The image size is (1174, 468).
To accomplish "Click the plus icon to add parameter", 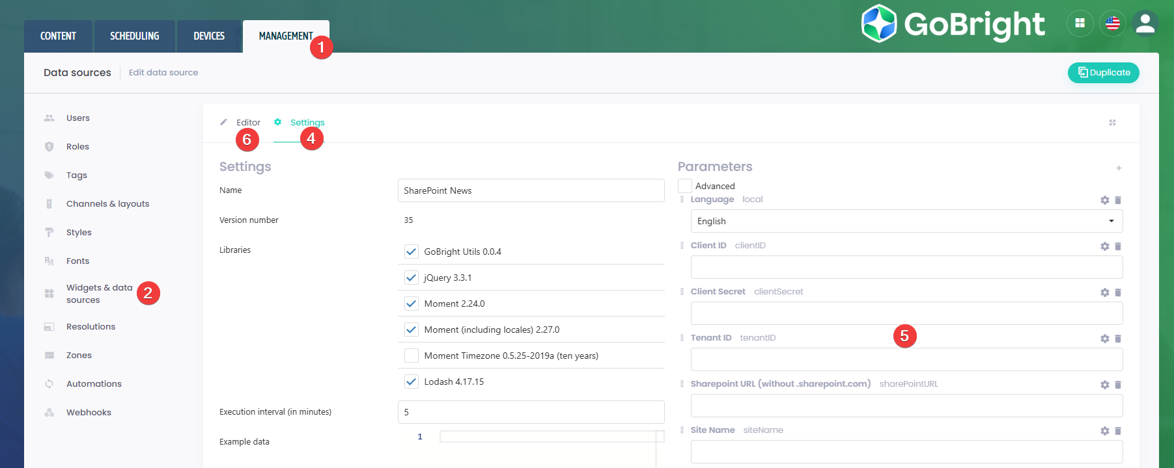I will [x=1119, y=168].
